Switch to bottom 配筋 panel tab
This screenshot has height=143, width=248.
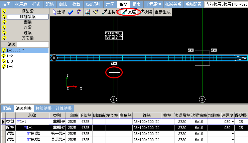(7, 109)
